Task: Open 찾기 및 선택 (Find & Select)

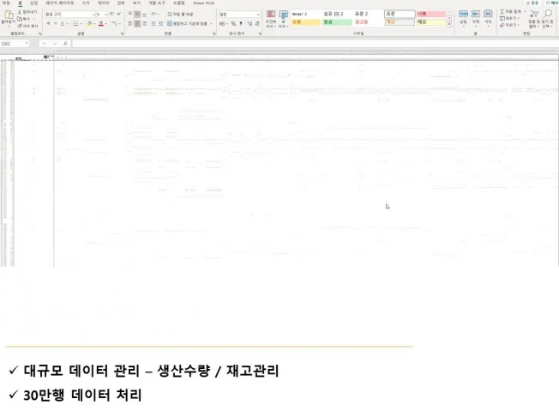Action: pos(548,19)
